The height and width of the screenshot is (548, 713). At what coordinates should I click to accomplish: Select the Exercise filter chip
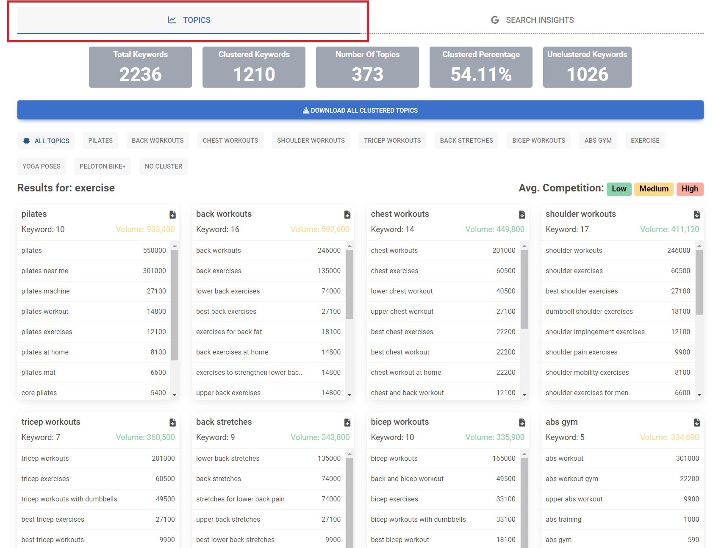point(645,141)
